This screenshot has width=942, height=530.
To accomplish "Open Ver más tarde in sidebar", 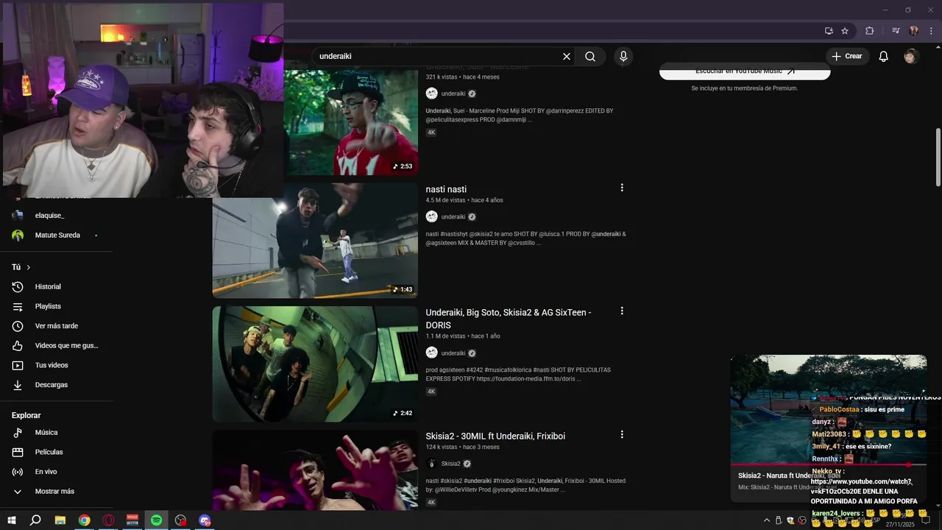I will click(x=56, y=326).
